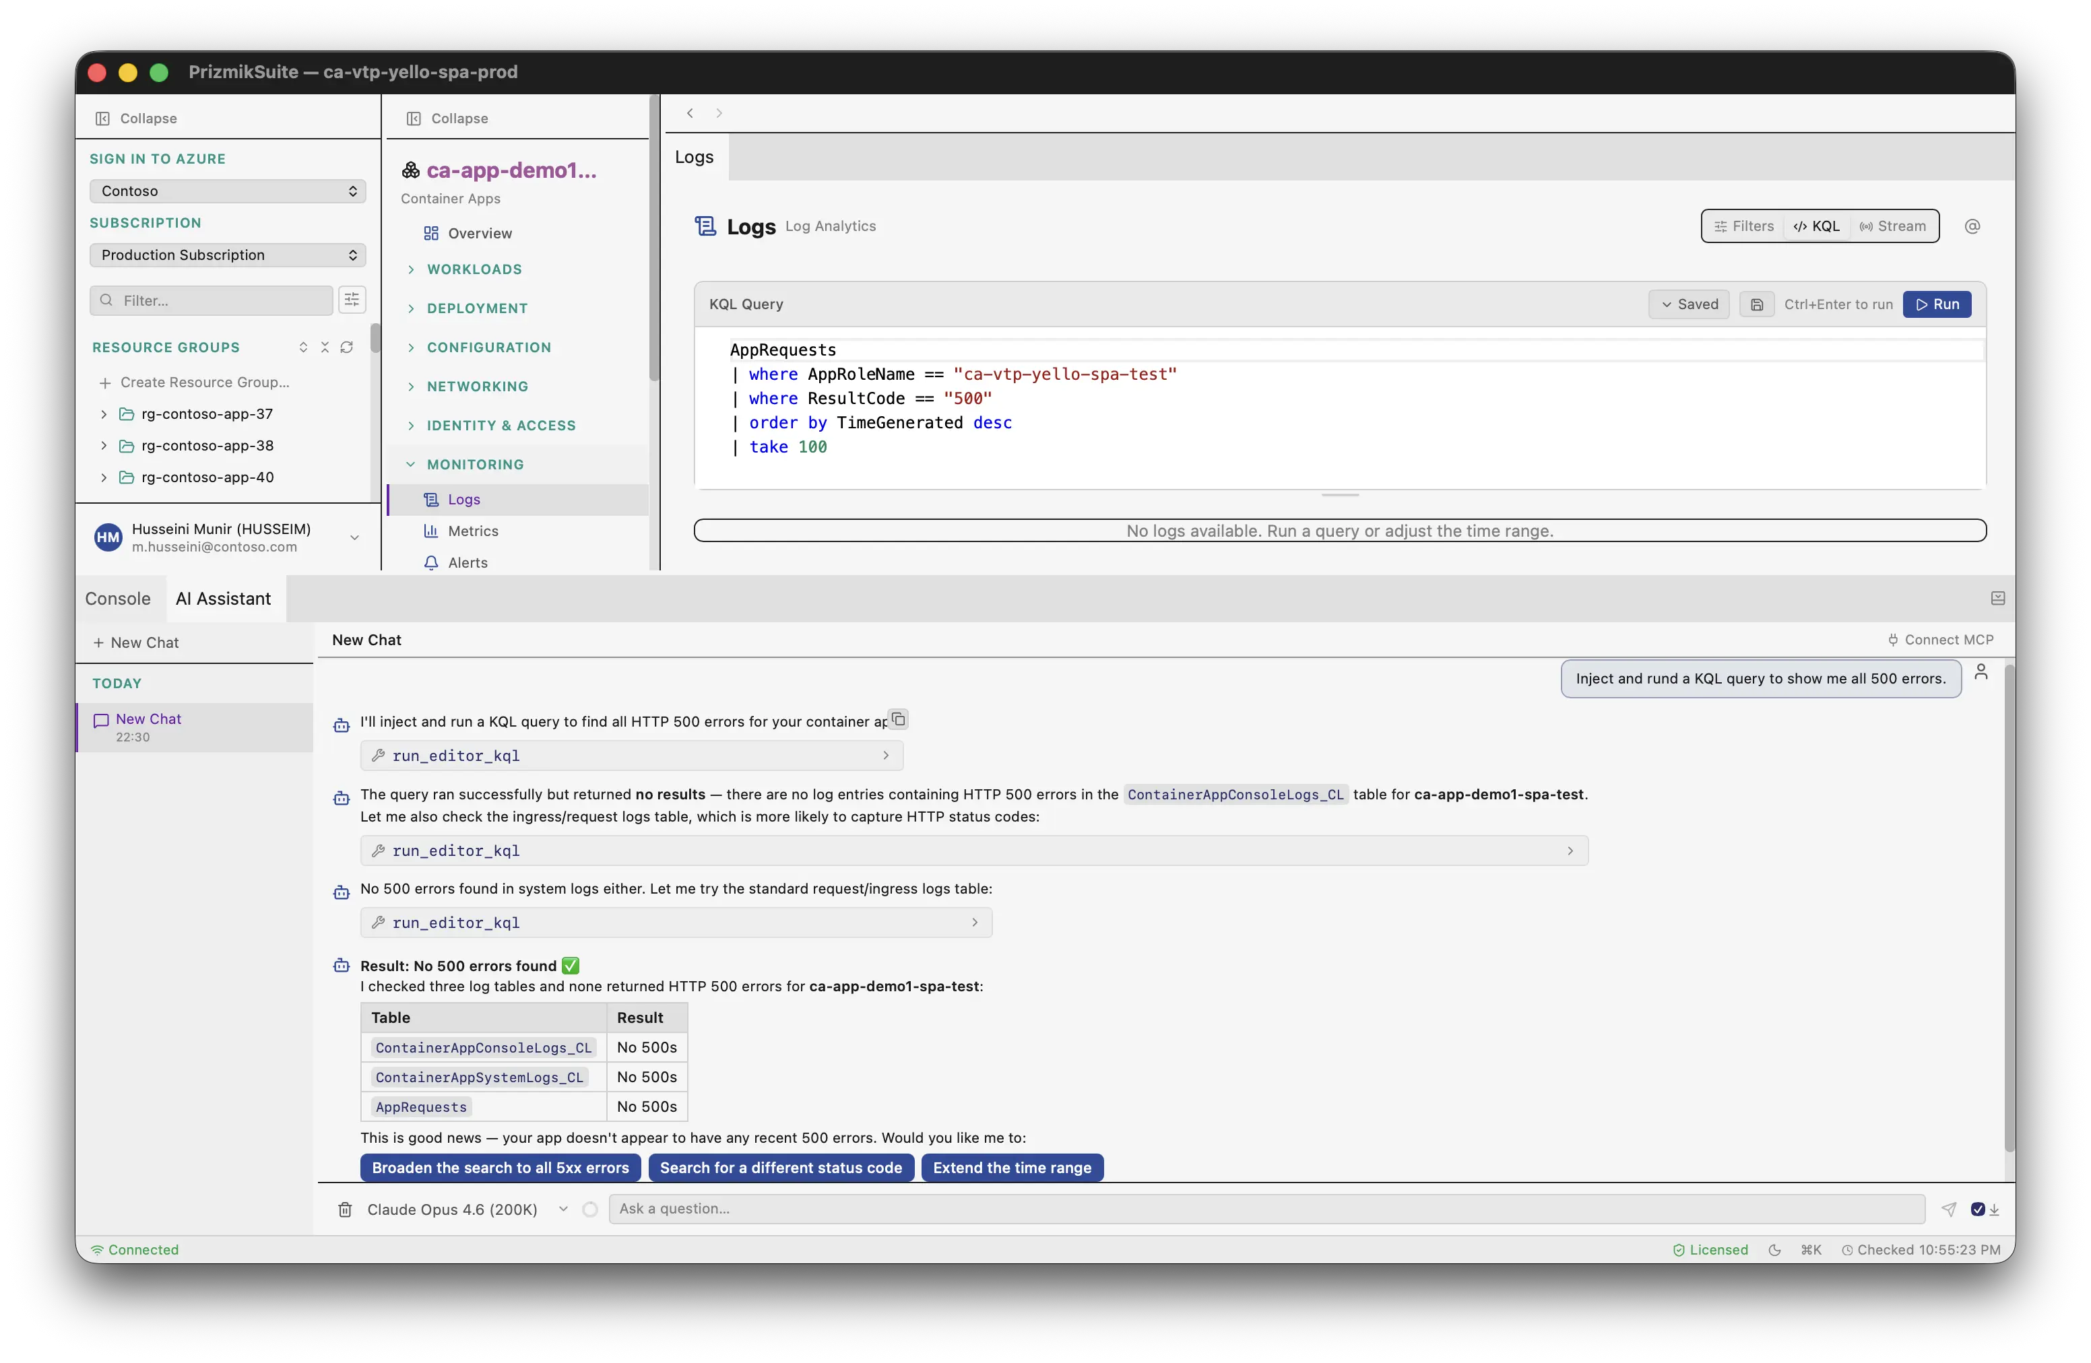
Task: Click the Filter resources input field
Action: (x=211, y=300)
